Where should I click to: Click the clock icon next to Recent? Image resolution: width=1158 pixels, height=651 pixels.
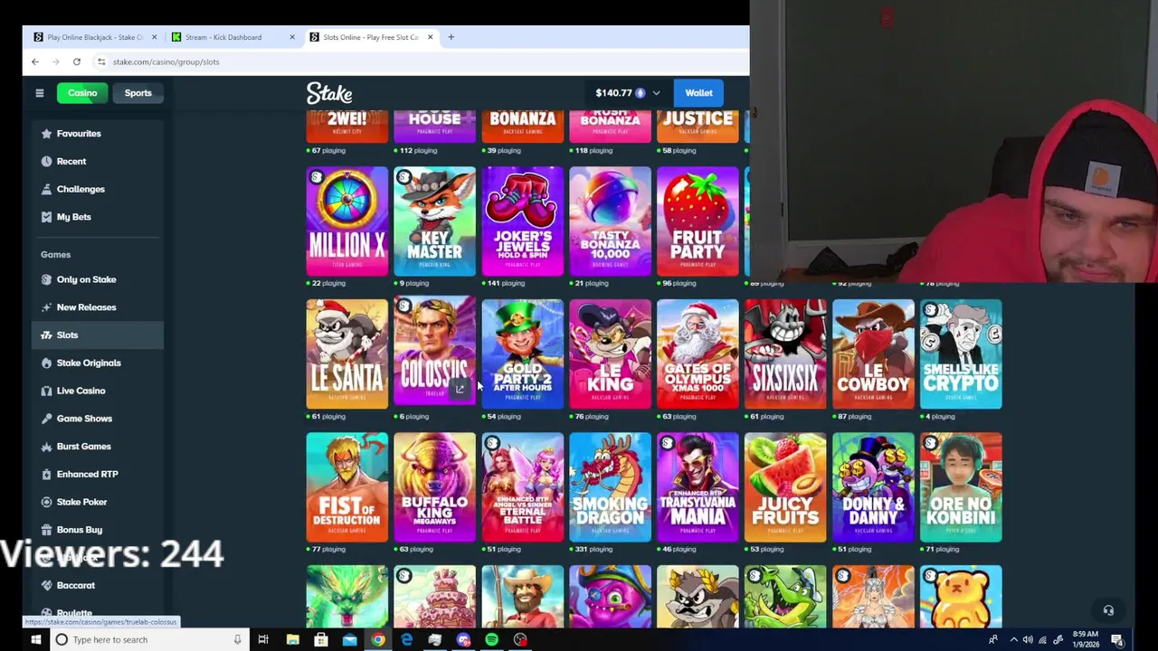(46, 162)
